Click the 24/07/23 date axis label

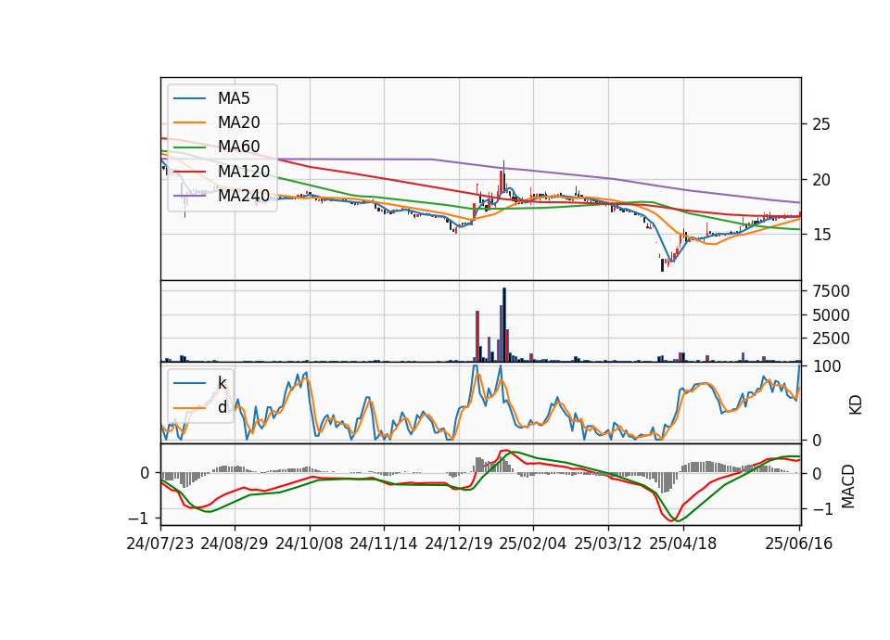tap(160, 544)
